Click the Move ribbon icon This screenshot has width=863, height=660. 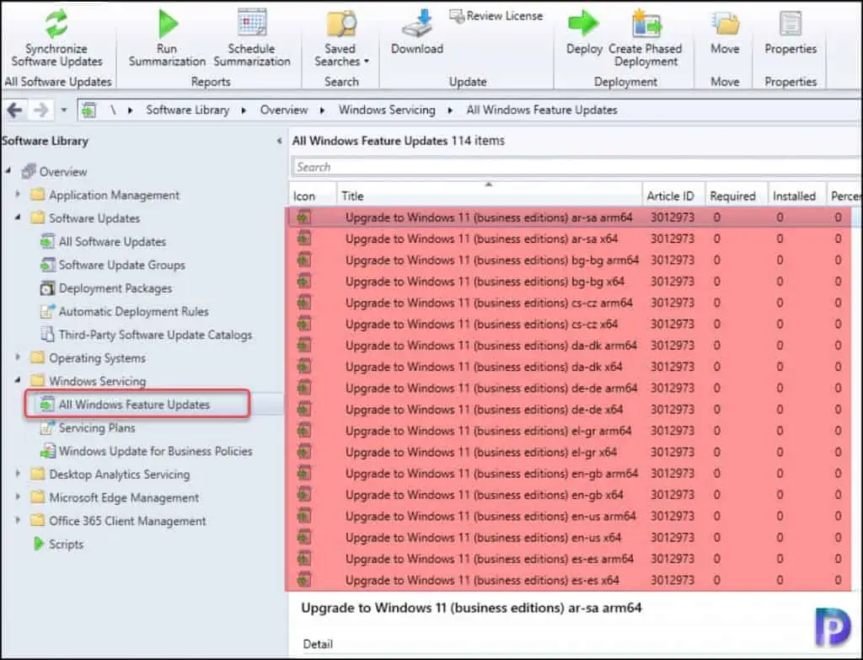point(725,23)
